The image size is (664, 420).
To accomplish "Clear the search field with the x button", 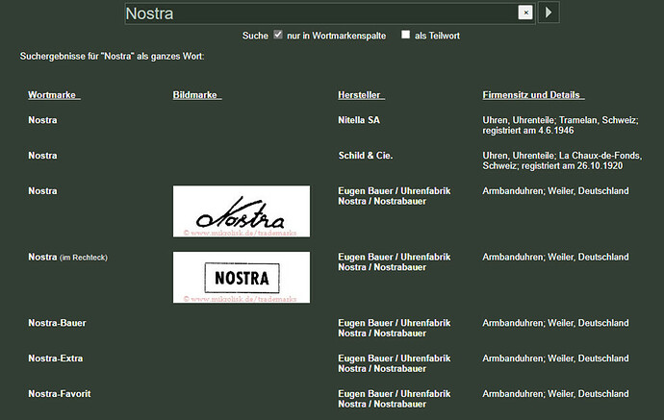I will point(525,12).
